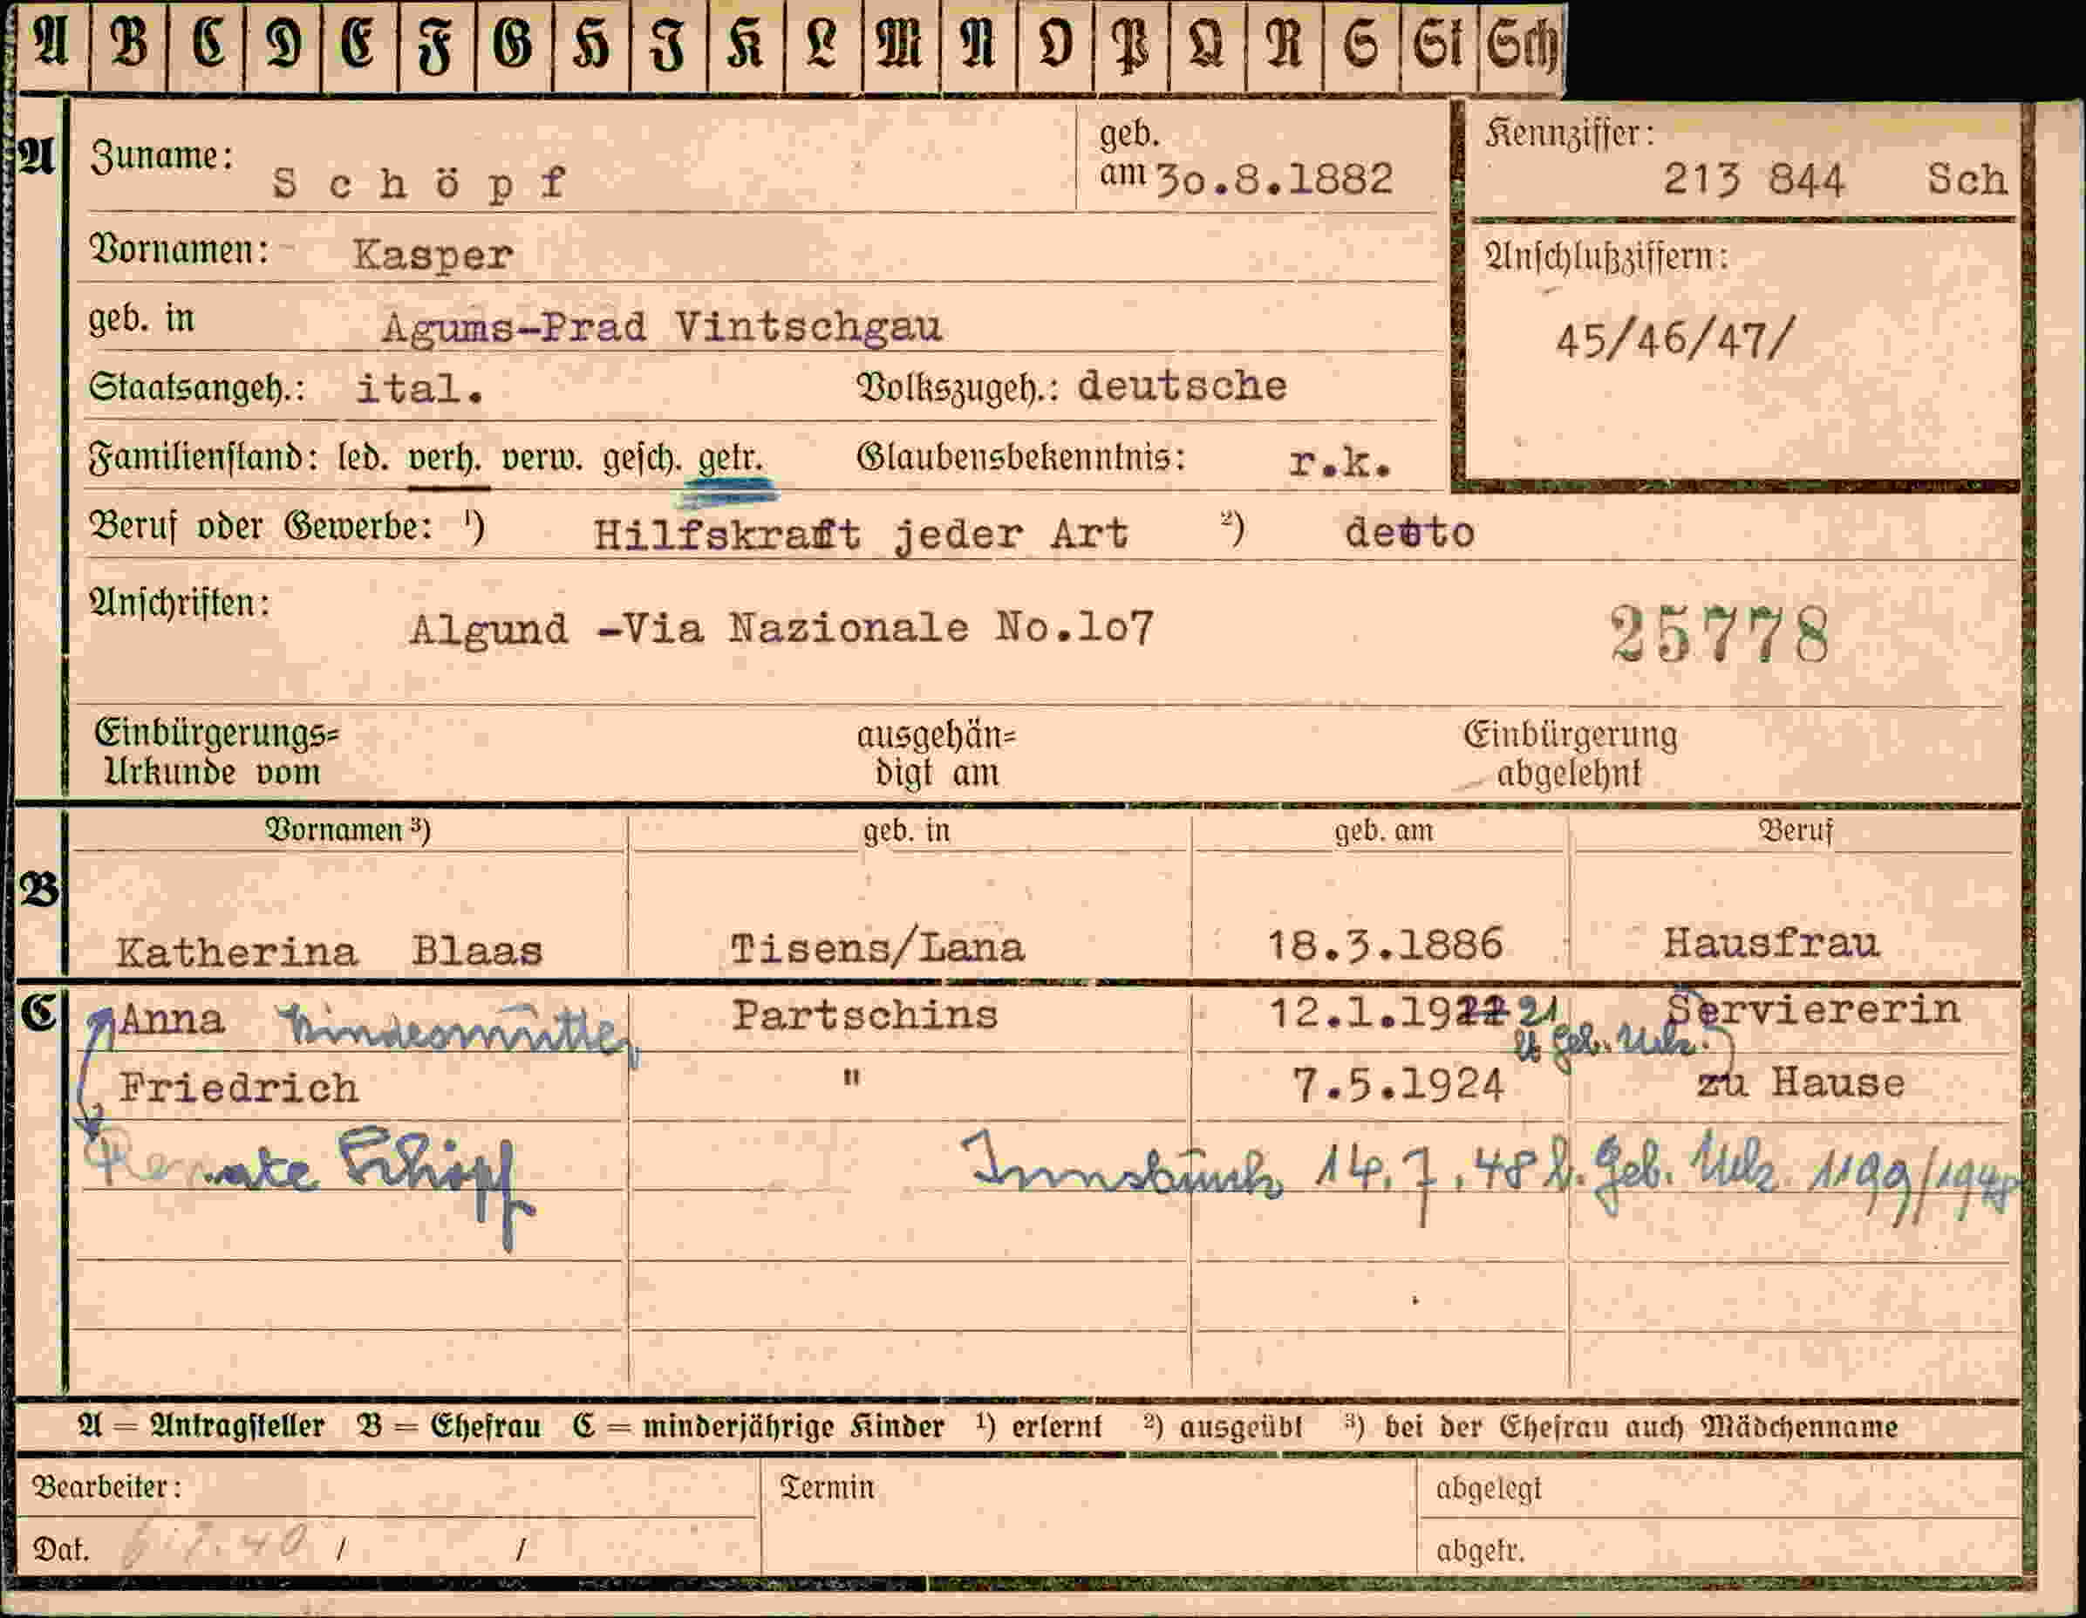The height and width of the screenshot is (1618, 2086).
Task: Select birthplace 'Agums-Prad Vintschgau'
Action: tap(662, 328)
